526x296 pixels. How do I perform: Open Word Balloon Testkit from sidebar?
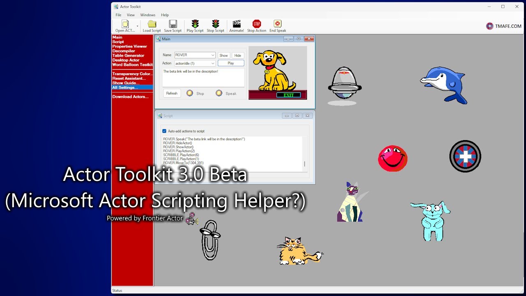coord(132,65)
